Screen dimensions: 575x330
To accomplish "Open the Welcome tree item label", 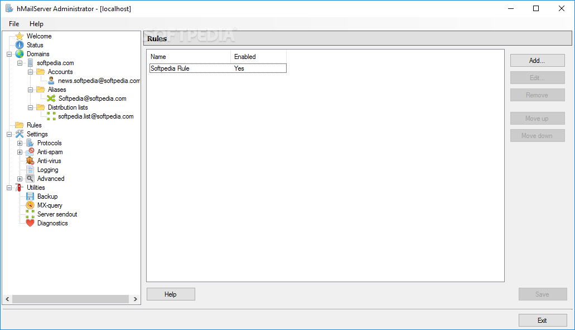I will 39,36.
